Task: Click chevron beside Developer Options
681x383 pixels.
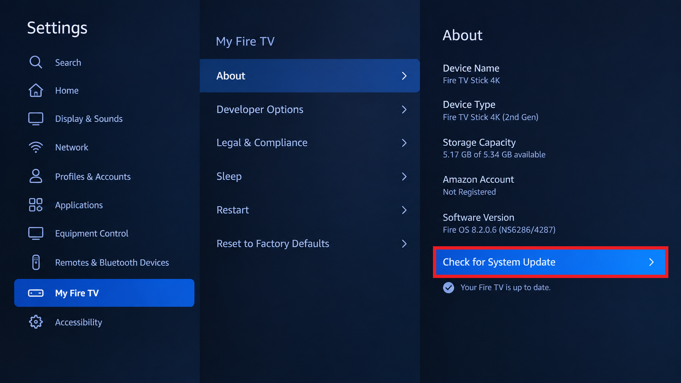Action: point(404,109)
